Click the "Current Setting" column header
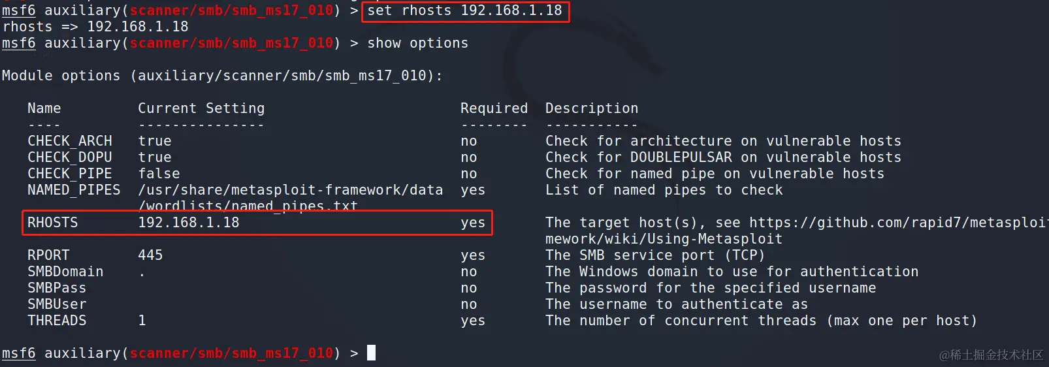The width and height of the screenshot is (1049, 367). point(201,108)
